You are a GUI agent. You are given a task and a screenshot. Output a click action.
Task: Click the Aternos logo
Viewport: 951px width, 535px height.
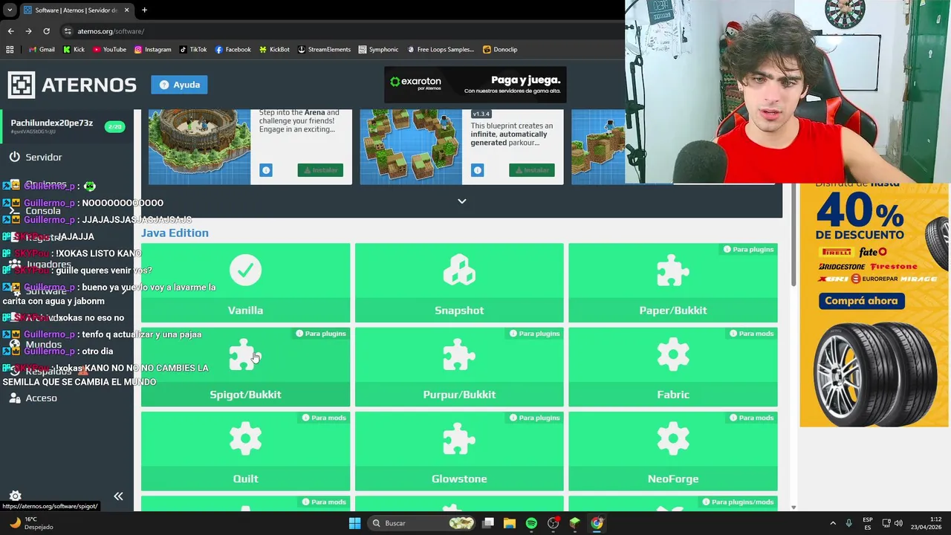pyautogui.click(x=72, y=85)
